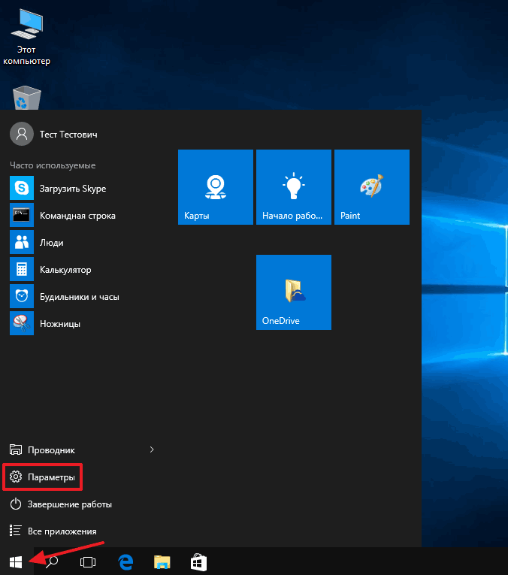Screen dimensions: 508x575
Task: Click the Все приложения list icon
Action: (15, 531)
